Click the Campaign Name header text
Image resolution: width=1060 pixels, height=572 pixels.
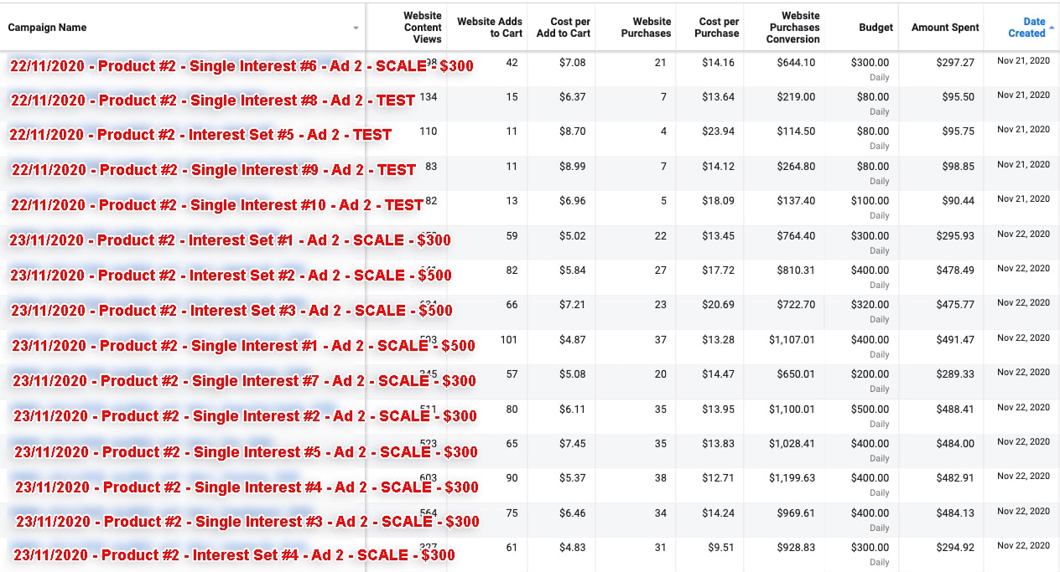click(x=47, y=28)
